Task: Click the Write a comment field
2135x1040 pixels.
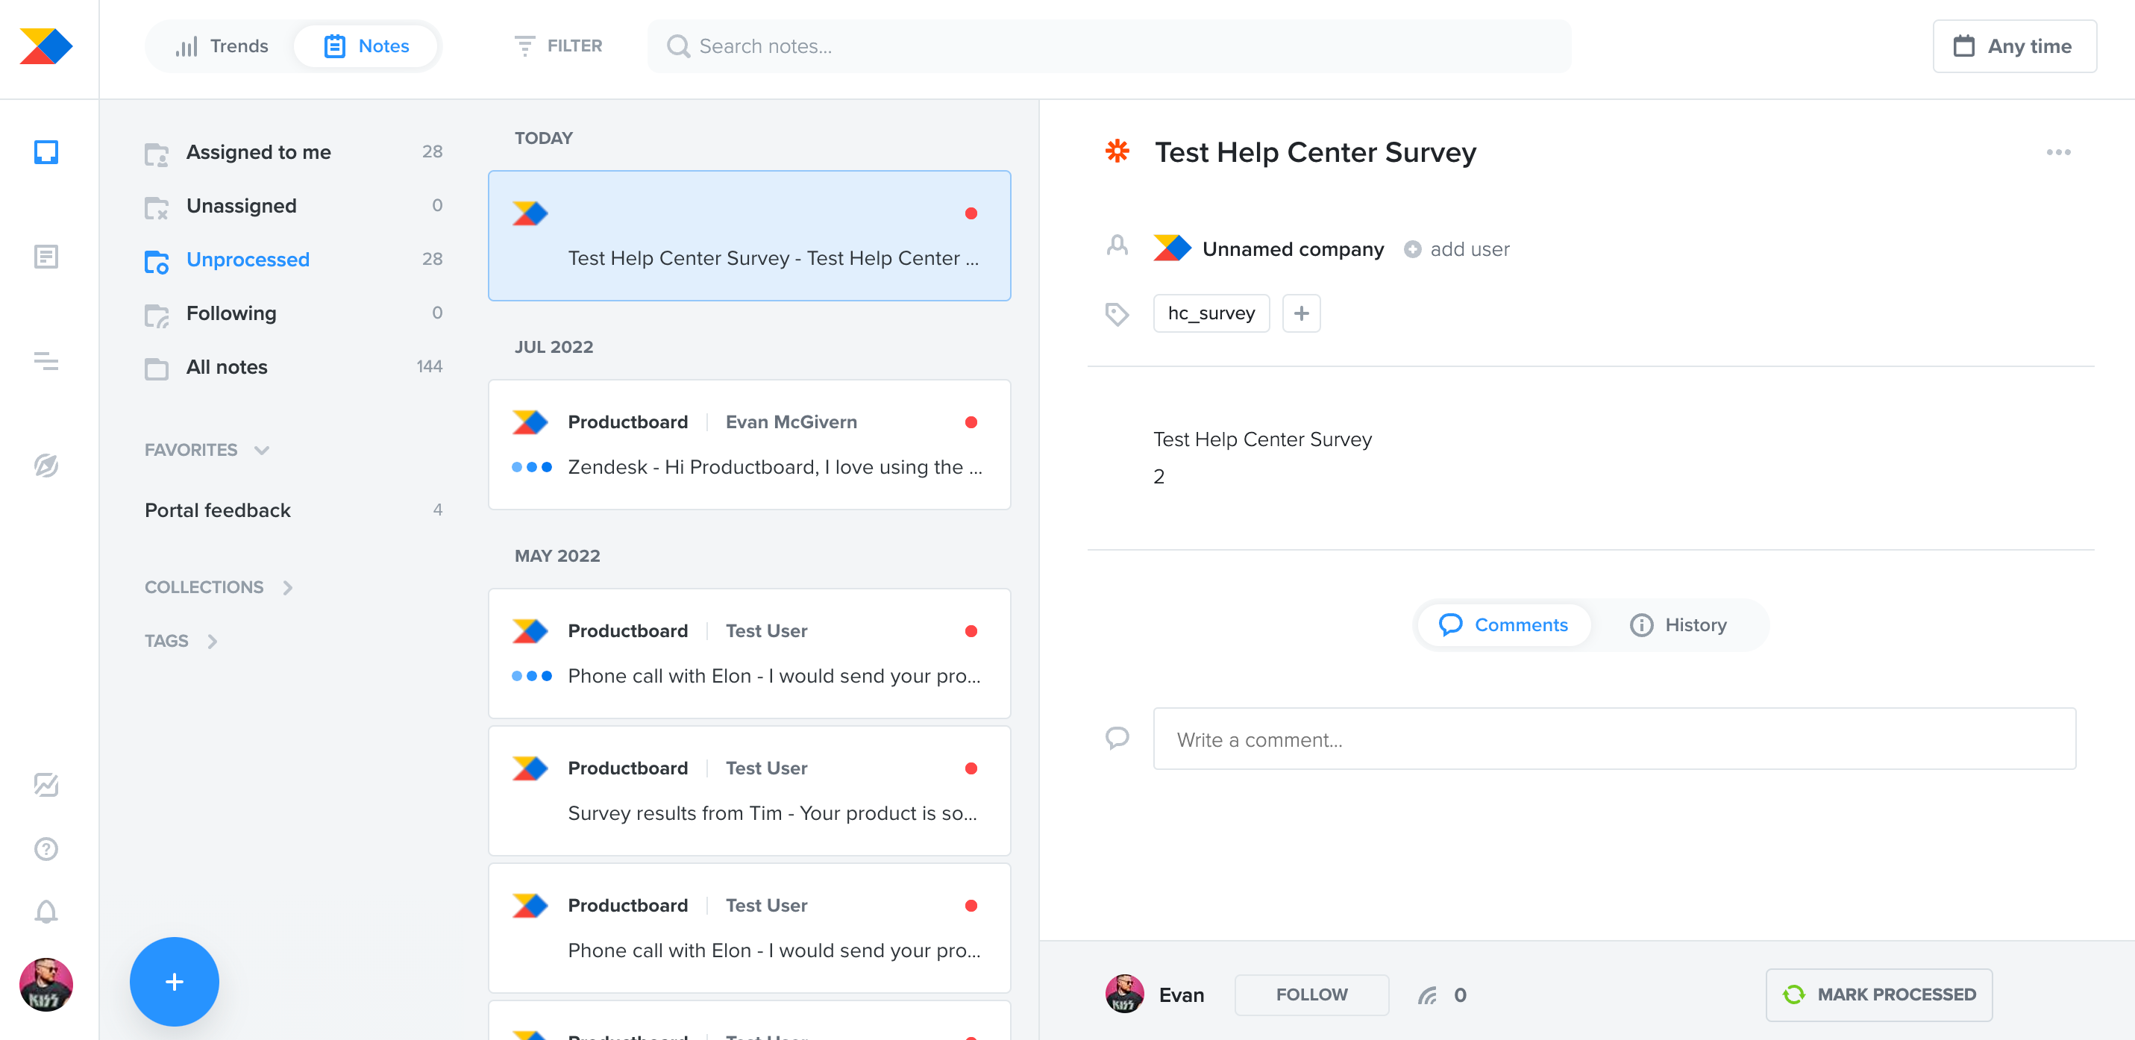Action: 1614,739
